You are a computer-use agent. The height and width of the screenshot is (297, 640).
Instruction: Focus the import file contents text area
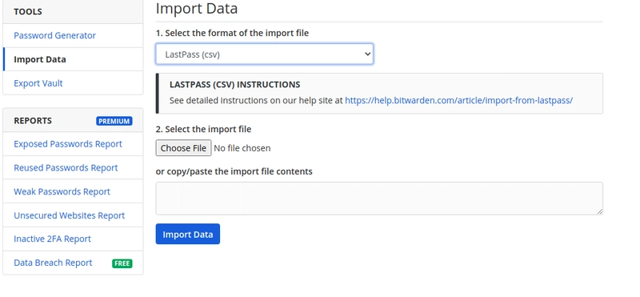click(x=379, y=199)
